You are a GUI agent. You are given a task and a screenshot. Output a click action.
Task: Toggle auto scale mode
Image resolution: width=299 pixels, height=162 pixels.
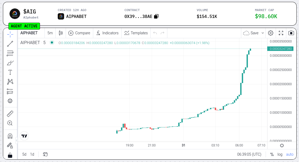(x=290, y=154)
